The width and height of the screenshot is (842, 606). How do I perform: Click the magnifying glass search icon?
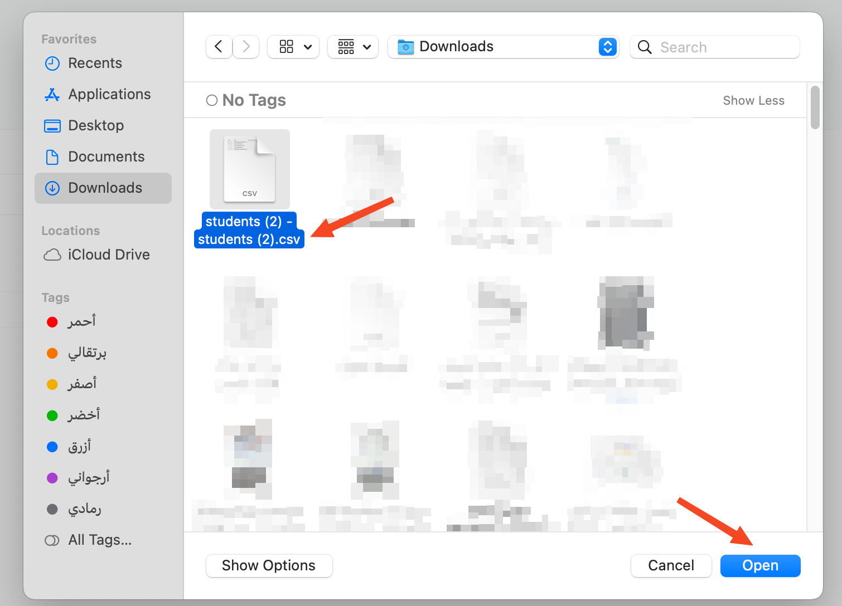coord(645,47)
